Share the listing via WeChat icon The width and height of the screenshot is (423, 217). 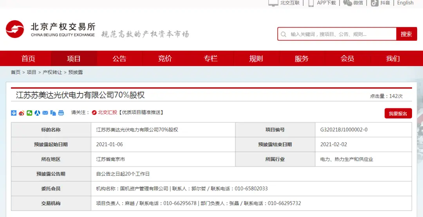pos(29,113)
